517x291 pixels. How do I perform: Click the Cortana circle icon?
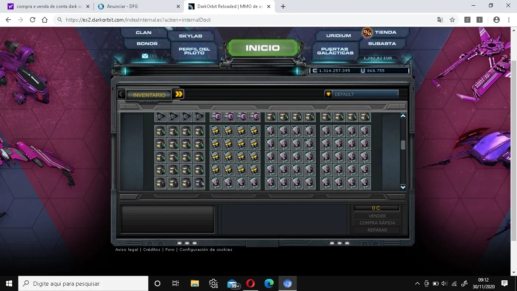coord(157,283)
